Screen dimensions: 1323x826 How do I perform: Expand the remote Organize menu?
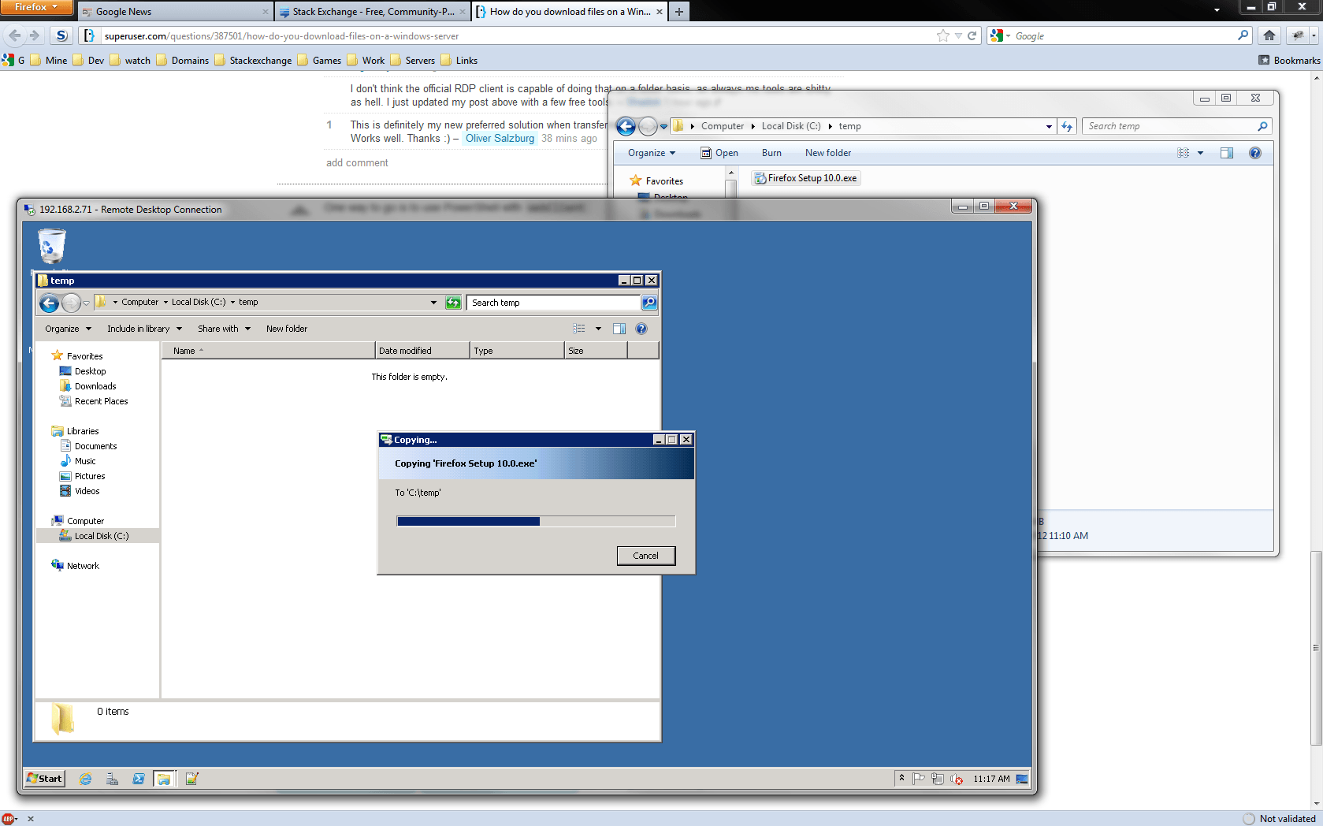pos(68,329)
